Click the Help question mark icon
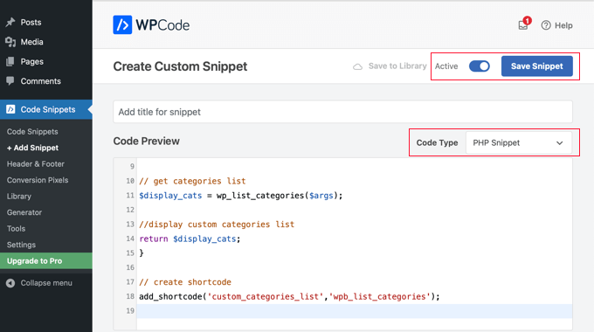Screen dimensions: 594x332 546,25
